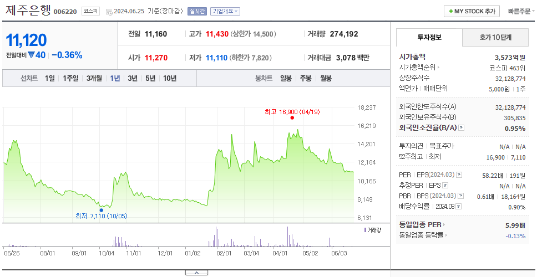Click the 고가 value 11,430
537x277 pixels.
(x=217, y=34)
